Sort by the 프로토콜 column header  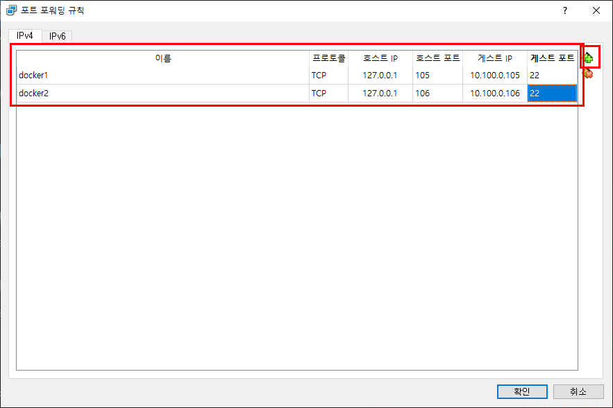coord(329,58)
